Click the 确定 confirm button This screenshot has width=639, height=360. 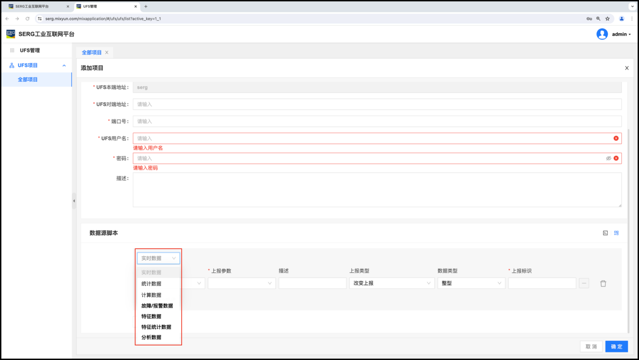616,346
